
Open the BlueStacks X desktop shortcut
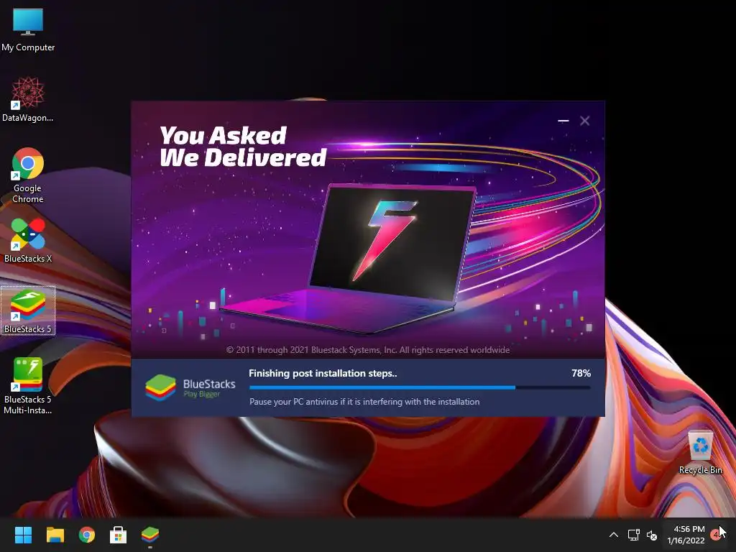click(28, 240)
